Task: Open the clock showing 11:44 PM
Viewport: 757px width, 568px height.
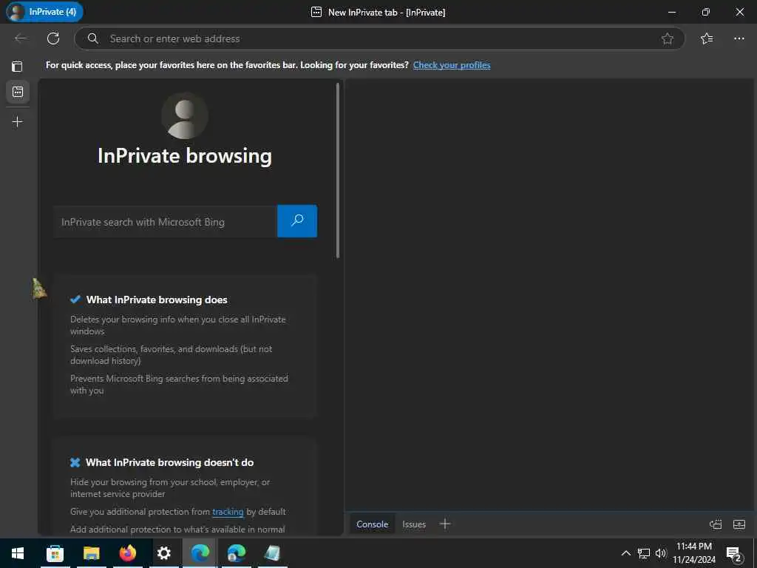Action: coord(693,553)
